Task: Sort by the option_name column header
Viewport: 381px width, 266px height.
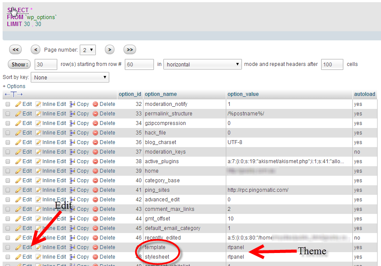Action: [160, 94]
